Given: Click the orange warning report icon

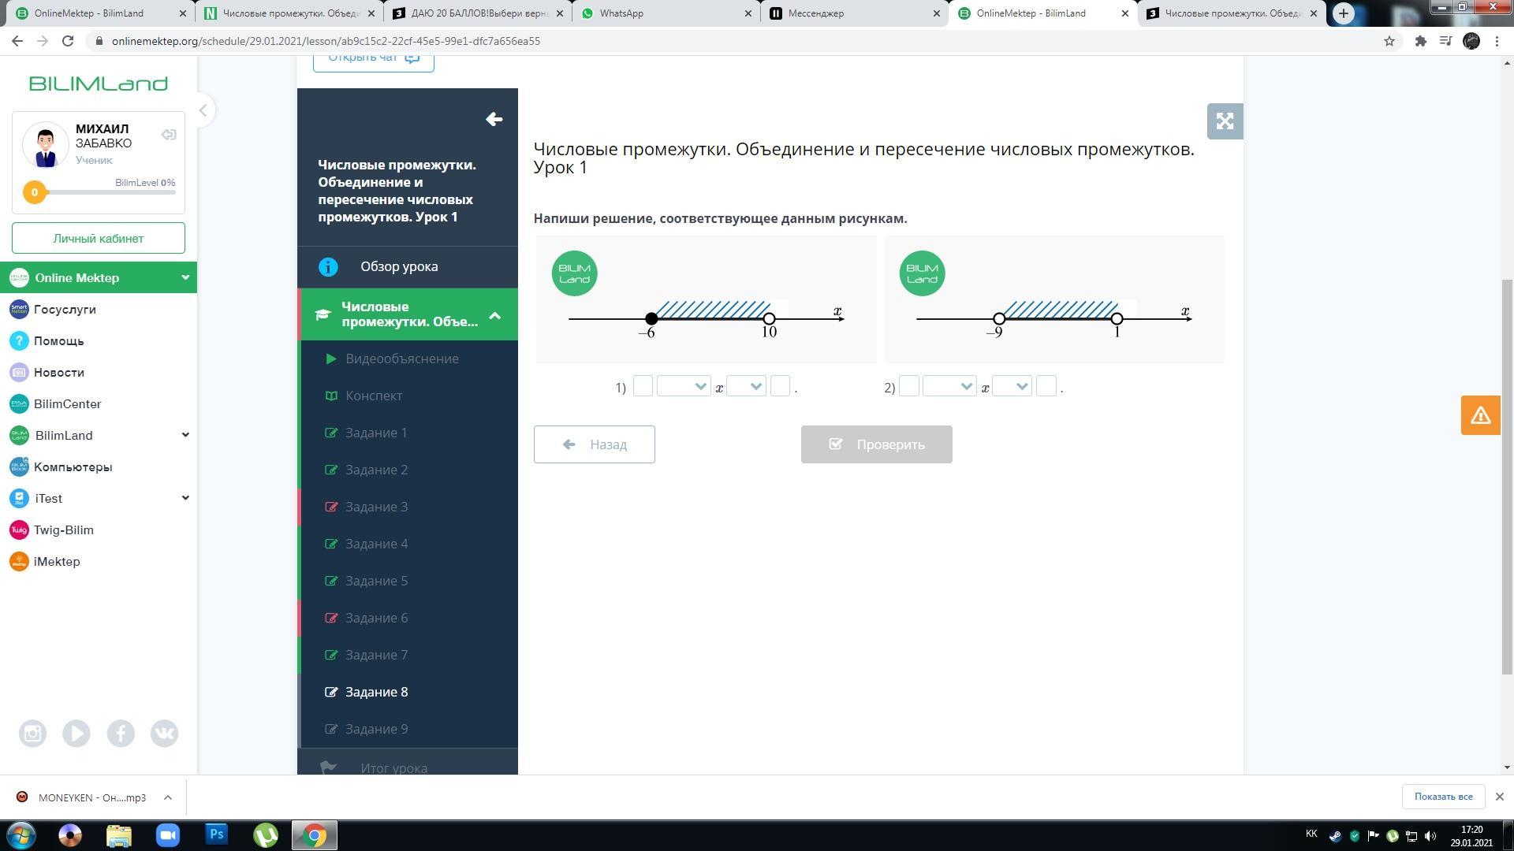Looking at the screenshot, I should [1480, 415].
